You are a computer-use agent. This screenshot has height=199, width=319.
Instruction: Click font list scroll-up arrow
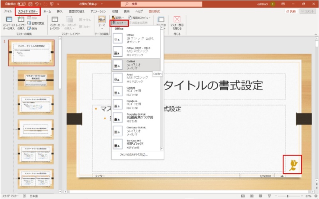pyautogui.click(x=162, y=28)
